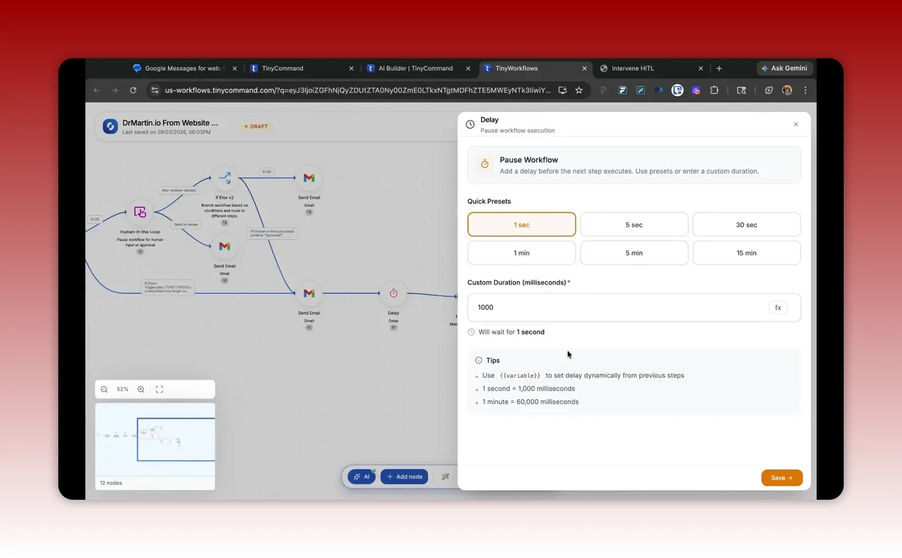Click the '12 nodes' count label

pos(111,483)
